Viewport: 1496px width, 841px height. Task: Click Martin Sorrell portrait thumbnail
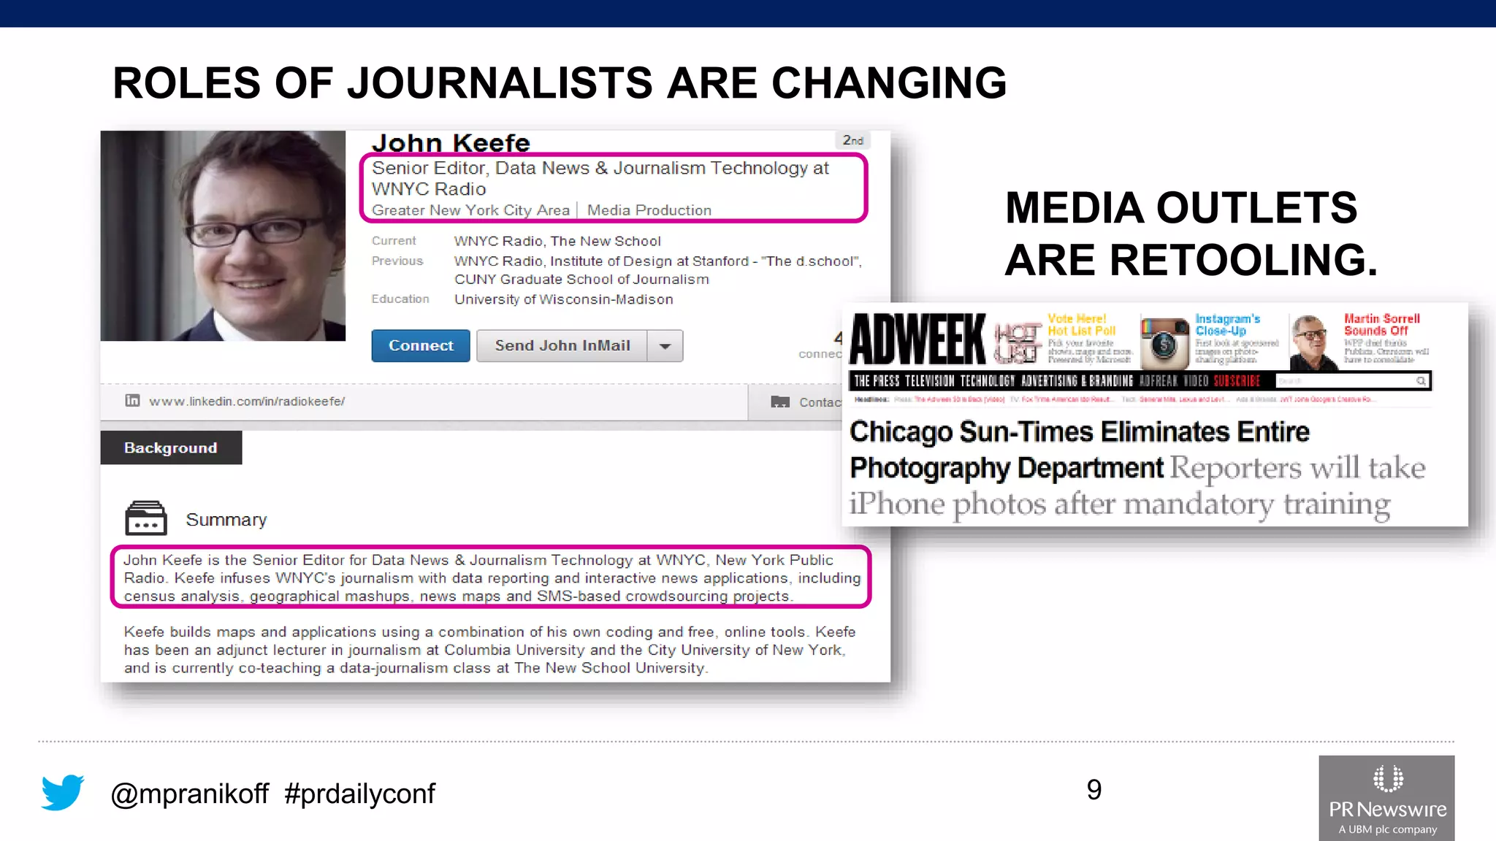tap(1313, 342)
